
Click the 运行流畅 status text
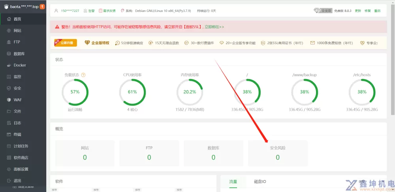[x=75, y=109]
